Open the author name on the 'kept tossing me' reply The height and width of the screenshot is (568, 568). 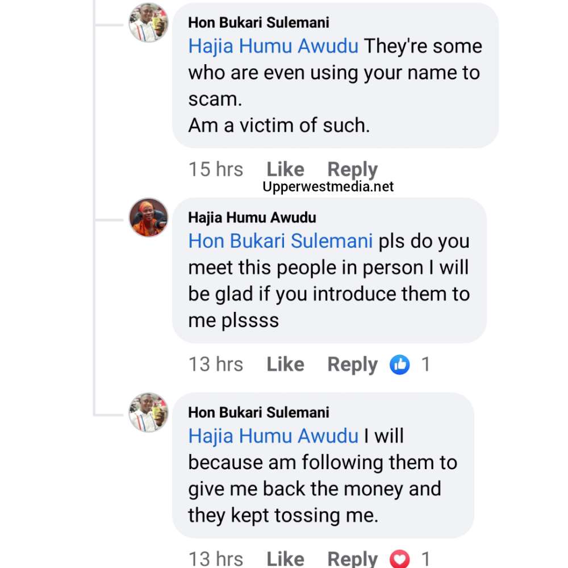click(258, 412)
